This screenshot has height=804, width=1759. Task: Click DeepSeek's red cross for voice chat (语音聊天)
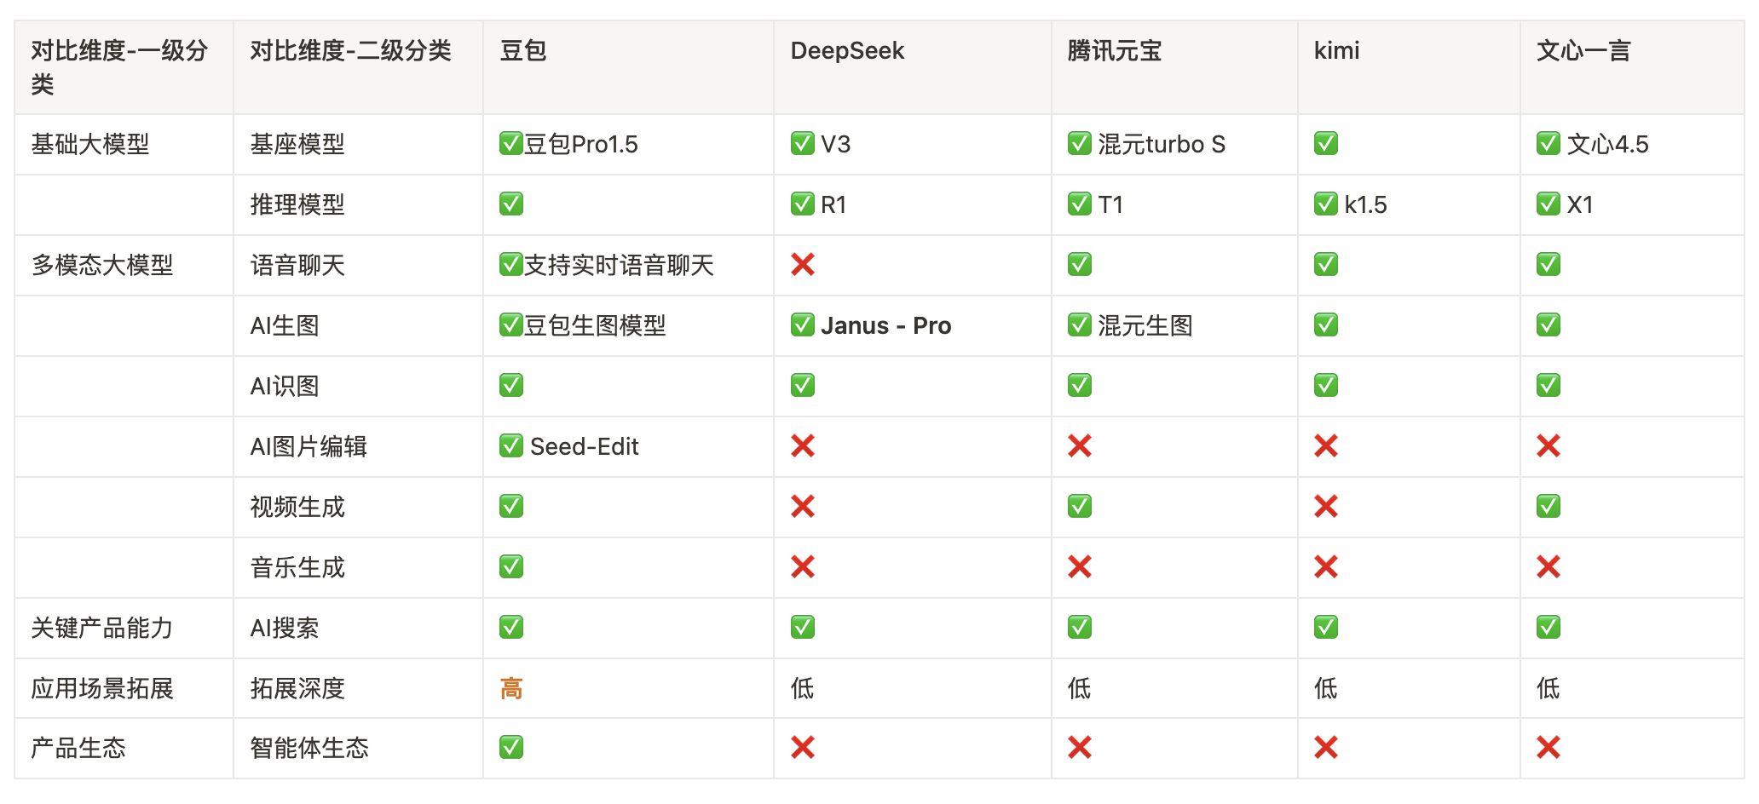click(802, 265)
